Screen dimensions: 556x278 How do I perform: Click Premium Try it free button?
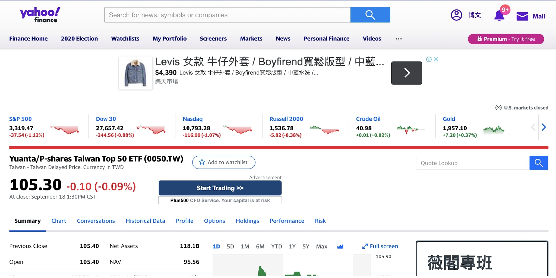click(x=506, y=39)
